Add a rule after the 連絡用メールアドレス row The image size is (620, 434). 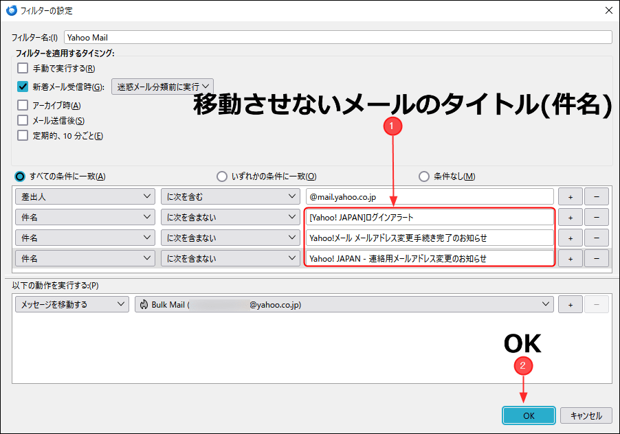point(571,258)
